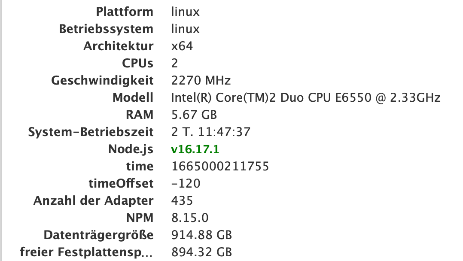Select the CPUs count value 2
Screen dimensions: 463x261
[x=174, y=64]
